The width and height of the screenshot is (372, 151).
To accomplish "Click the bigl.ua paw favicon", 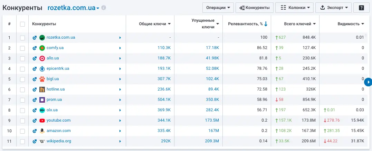I will coord(42,79).
